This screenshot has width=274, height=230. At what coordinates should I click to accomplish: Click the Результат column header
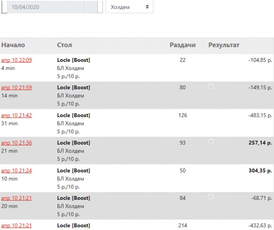224,45
